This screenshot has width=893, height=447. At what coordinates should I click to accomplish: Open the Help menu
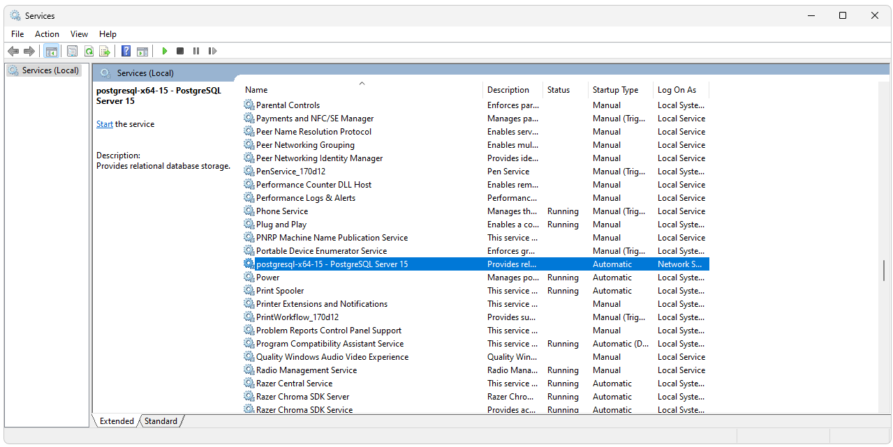pos(108,34)
